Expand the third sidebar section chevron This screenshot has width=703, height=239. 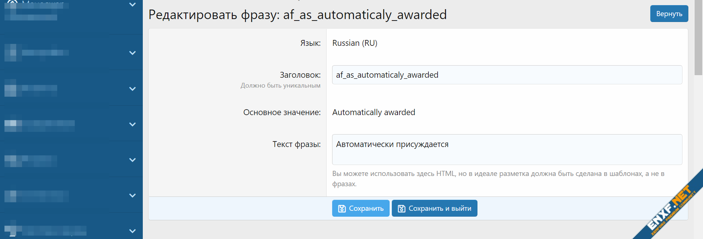(133, 89)
